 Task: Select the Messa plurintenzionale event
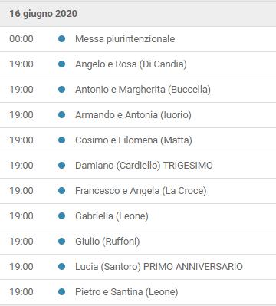click(x=125, y=39)
